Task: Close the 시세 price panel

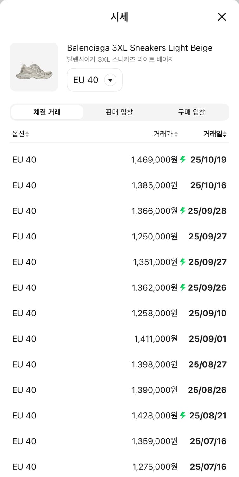Action: [x=222, y=17]
